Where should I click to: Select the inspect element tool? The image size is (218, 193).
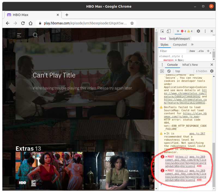point(162,31)
